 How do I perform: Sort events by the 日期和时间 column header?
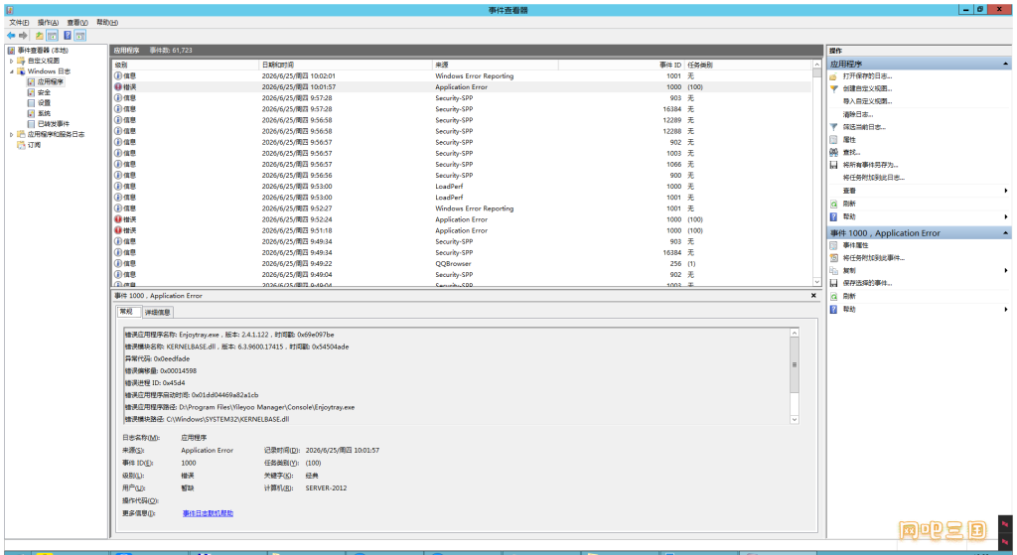pos(345,65)
